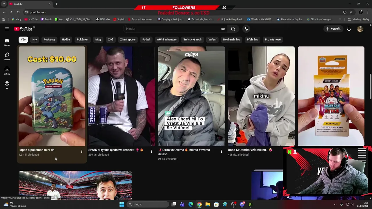The image size is (372, 209).
Task: Select the Pro vás nové filter chip
Action: (273, 39)
